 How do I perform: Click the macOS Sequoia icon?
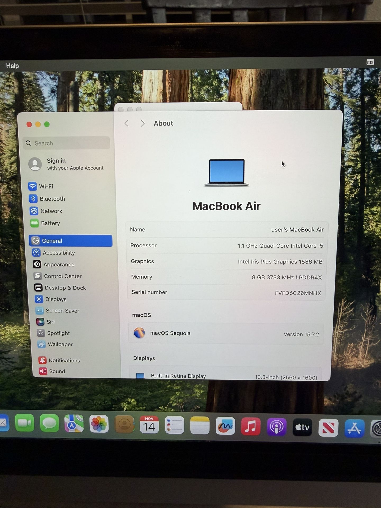coord(139,333)
